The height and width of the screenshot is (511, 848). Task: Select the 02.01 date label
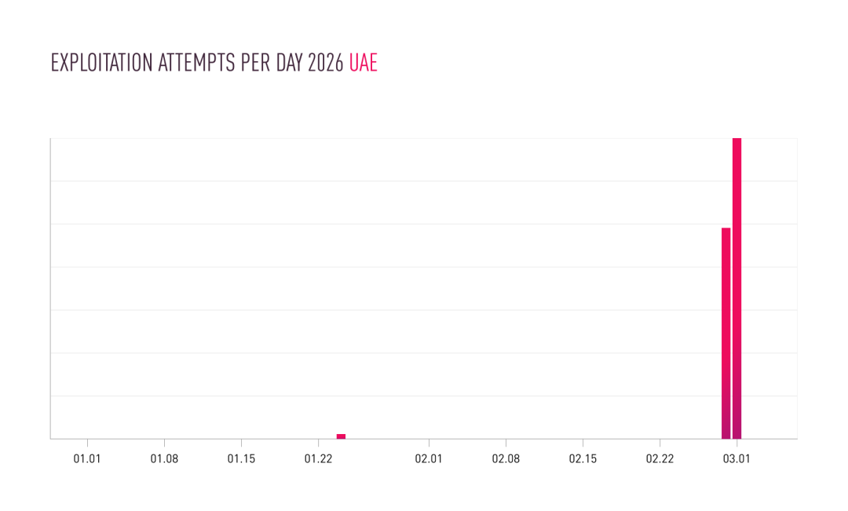pos(429,458)
